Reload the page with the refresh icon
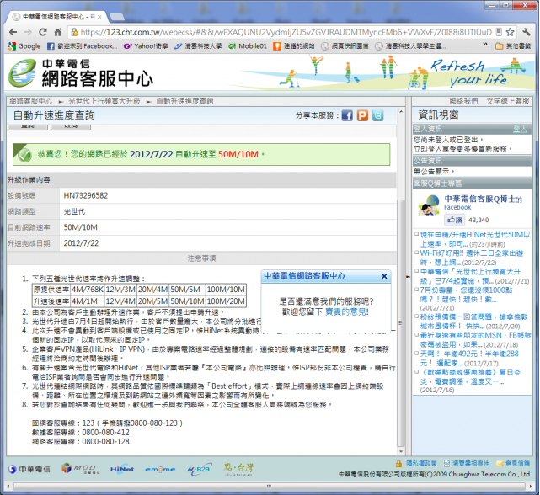This screenshot has height=495, width=540. 43,32
